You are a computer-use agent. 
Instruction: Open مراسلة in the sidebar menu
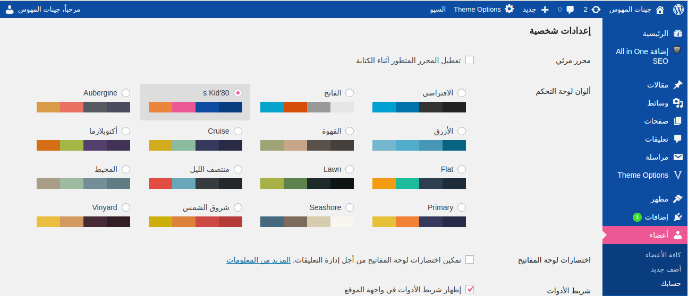click(657, 157)
